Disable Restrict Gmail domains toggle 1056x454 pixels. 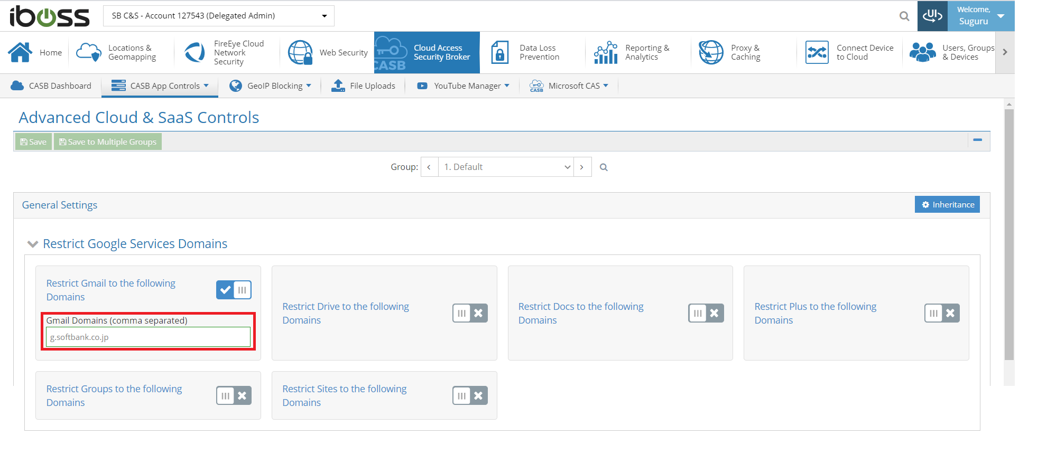pyautogui.click(x=234, y=290)
